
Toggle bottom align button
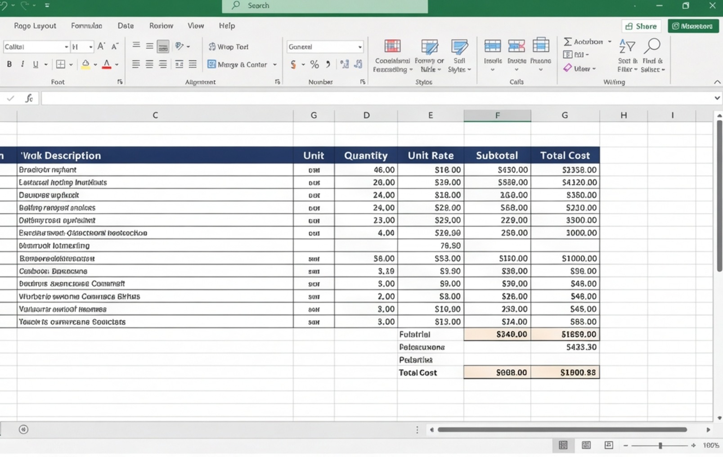[163, 46]
